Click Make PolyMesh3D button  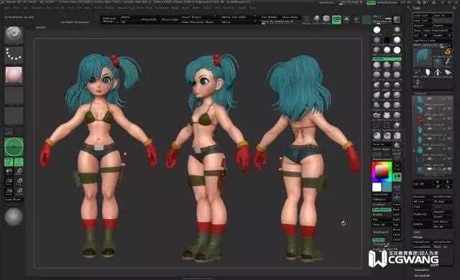coord(433,31)
